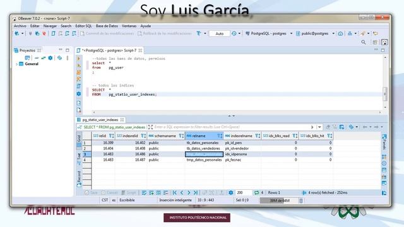Click cell tb_datos_personales in row 1

pos(204,143)
